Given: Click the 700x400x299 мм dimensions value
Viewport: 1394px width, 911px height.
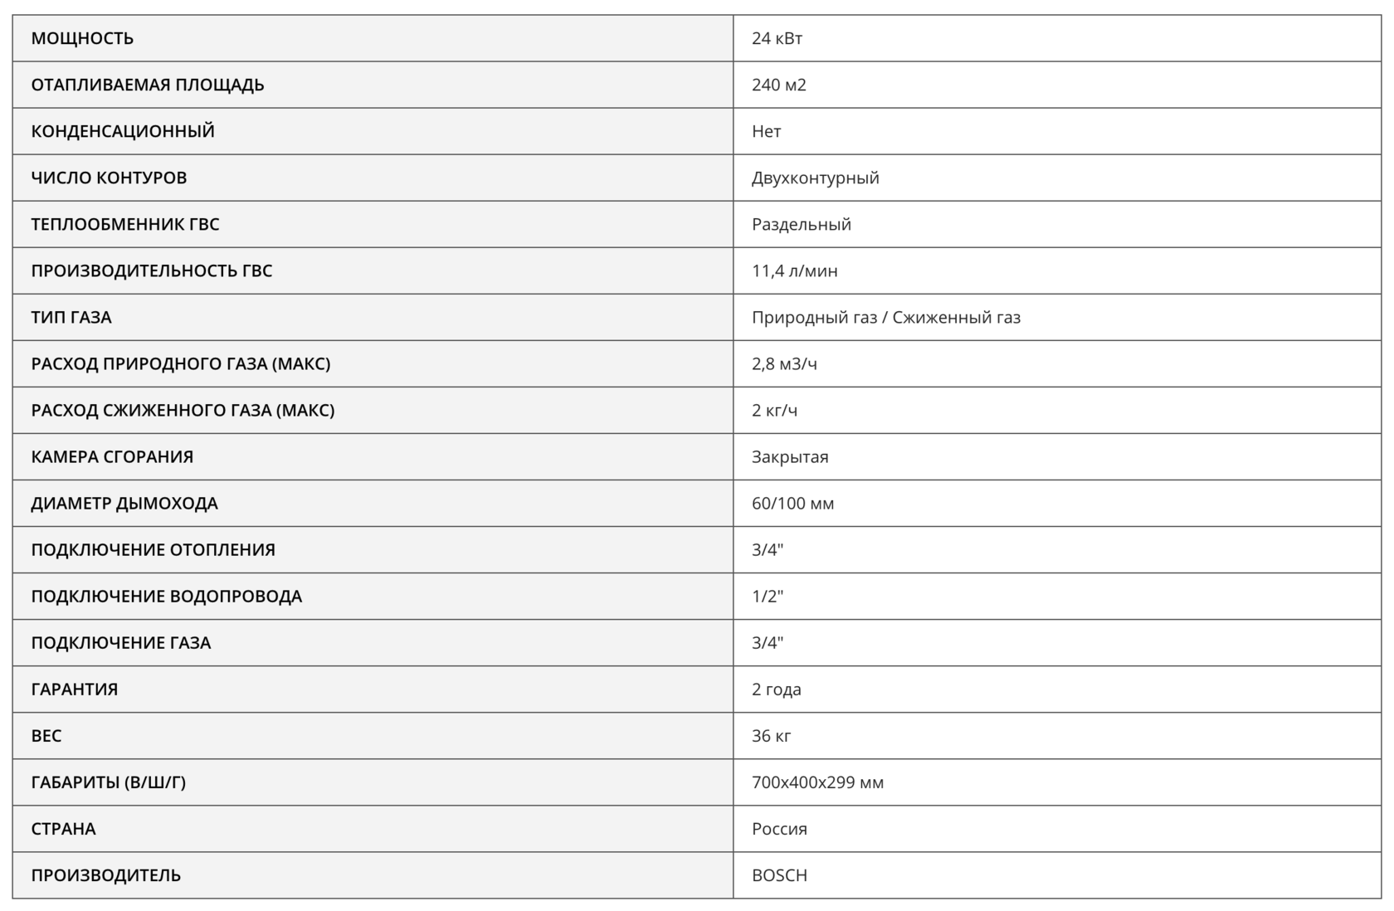Looking at the screenshot, I should click(x=817, y=782).
